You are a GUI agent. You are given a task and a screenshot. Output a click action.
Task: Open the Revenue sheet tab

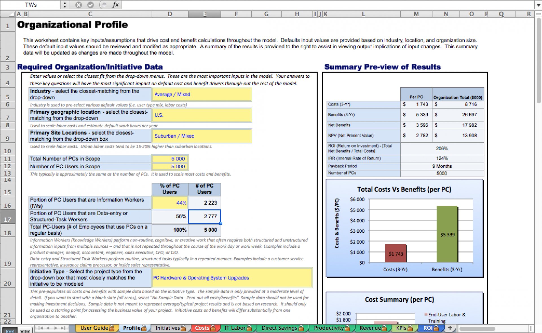[x=373, y=328]
